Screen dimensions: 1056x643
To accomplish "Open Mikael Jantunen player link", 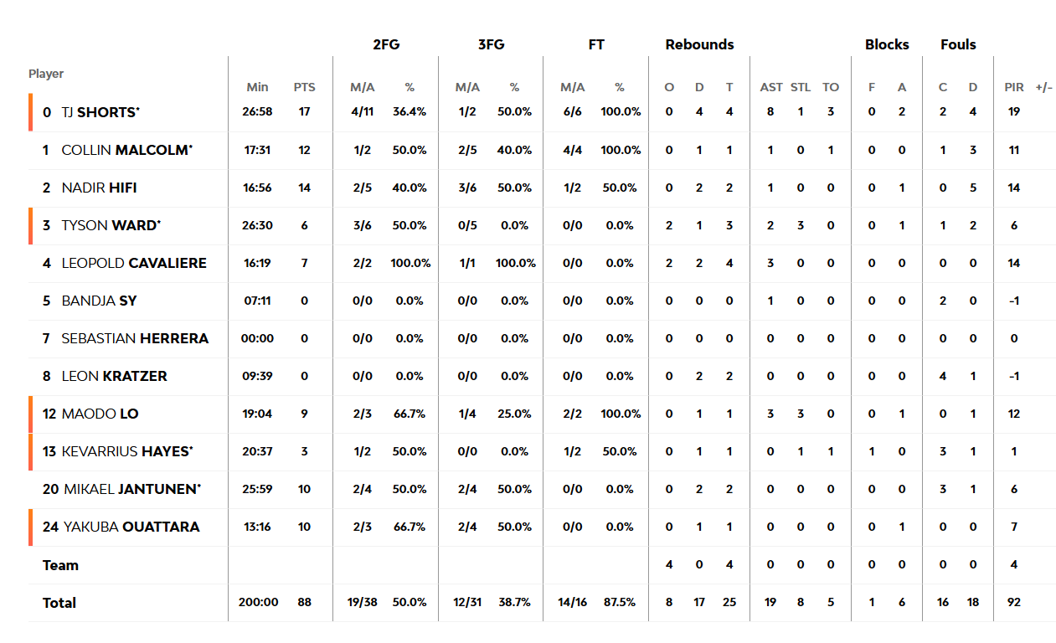I will [x=131, y=489].
